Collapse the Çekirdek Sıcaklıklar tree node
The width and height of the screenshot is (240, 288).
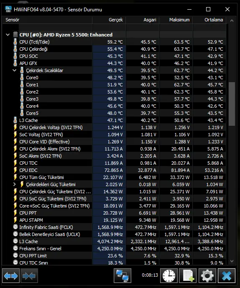[14, 70]
